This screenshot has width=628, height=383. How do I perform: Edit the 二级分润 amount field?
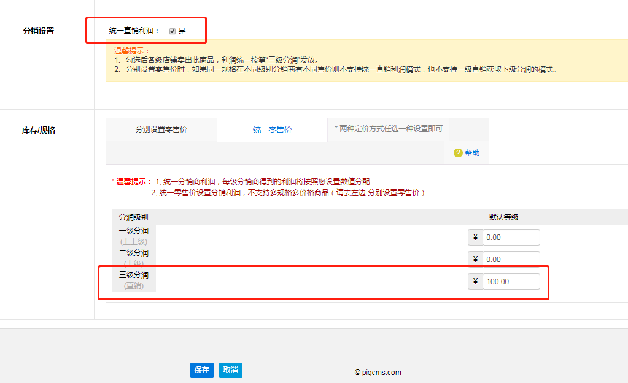click(x=511, y=259)
